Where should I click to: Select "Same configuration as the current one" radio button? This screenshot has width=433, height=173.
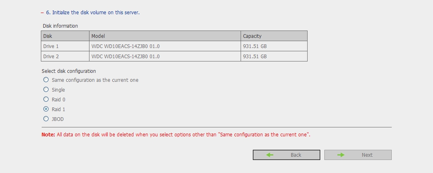point(46,80)
